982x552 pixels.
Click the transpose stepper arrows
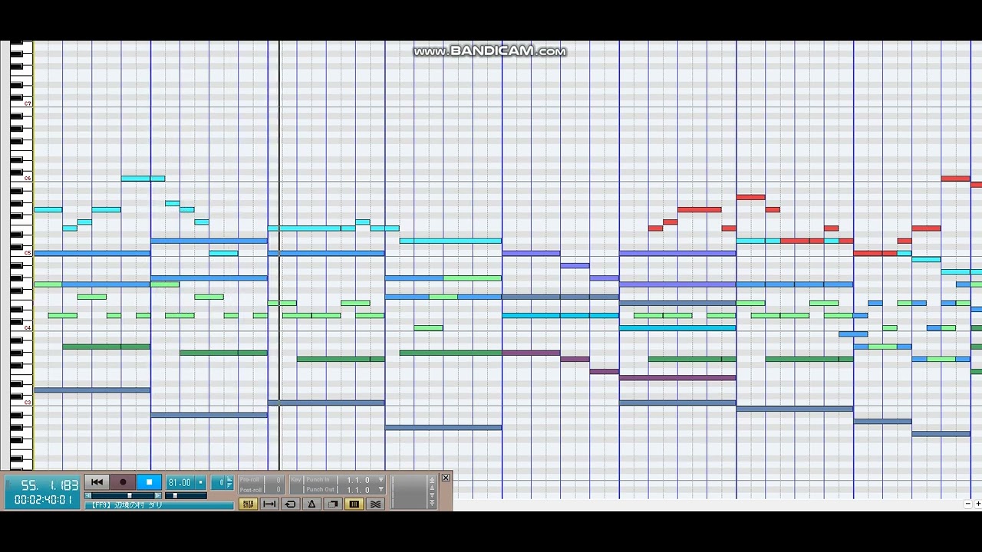pyautogui.click(x=229, y=482)
